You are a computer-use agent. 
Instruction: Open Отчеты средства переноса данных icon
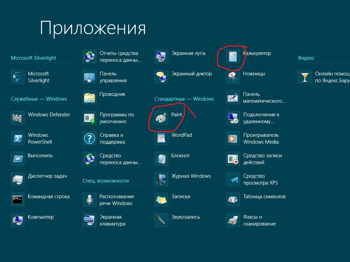pos(90,56)
